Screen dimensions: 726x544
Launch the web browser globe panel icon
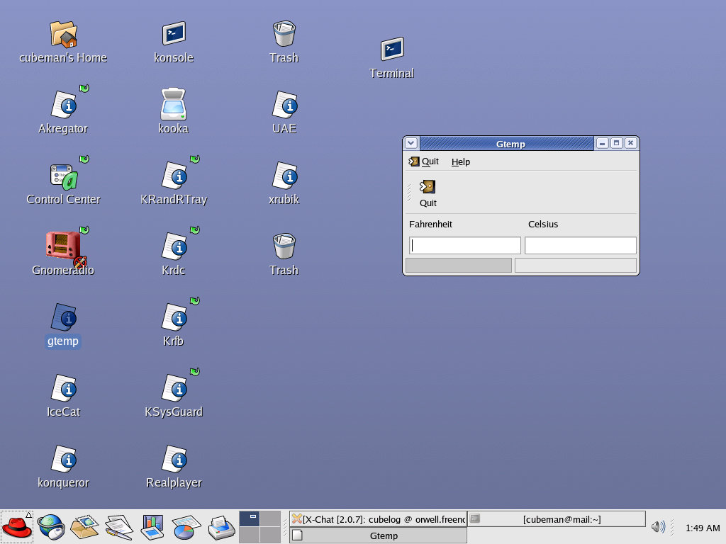tap(51, 527)
